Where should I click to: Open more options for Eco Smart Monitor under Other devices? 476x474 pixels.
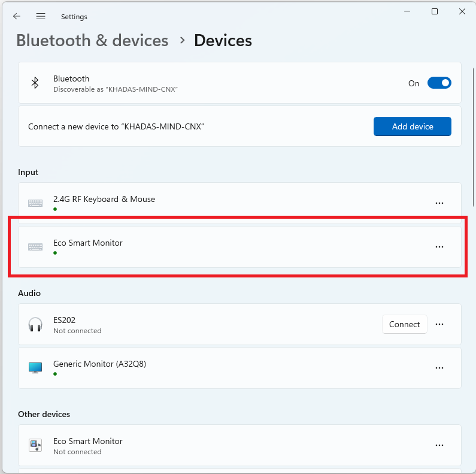(x=439, y=445)
